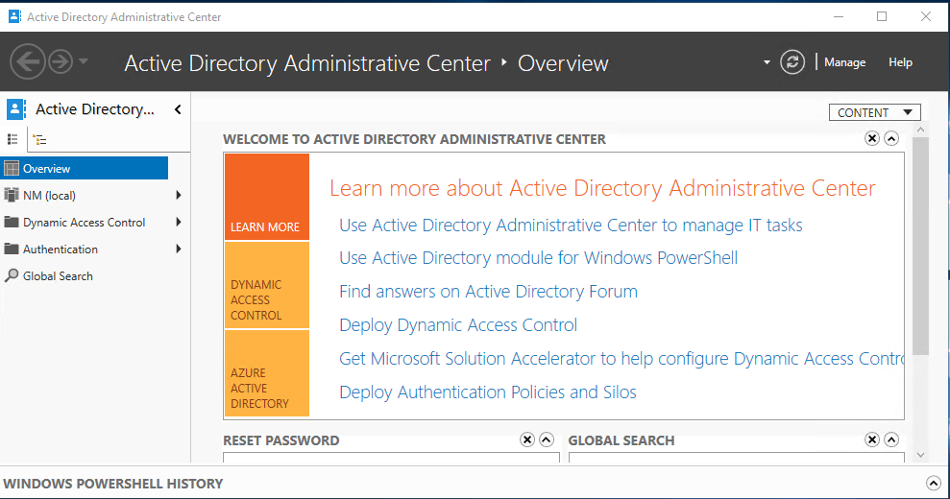Click the Windows PowerShell History heading
This screenshot has height=499, width=950.
click(x=112, y=484)
